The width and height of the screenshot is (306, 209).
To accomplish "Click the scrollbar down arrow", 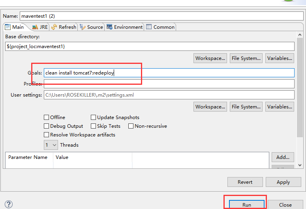I will tap(300, 165).
